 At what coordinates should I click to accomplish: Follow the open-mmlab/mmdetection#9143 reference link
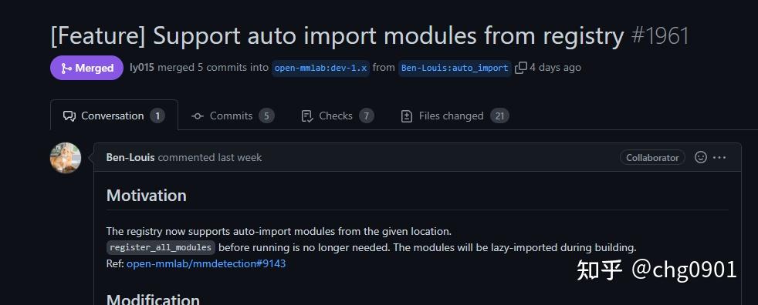(206, 263)
